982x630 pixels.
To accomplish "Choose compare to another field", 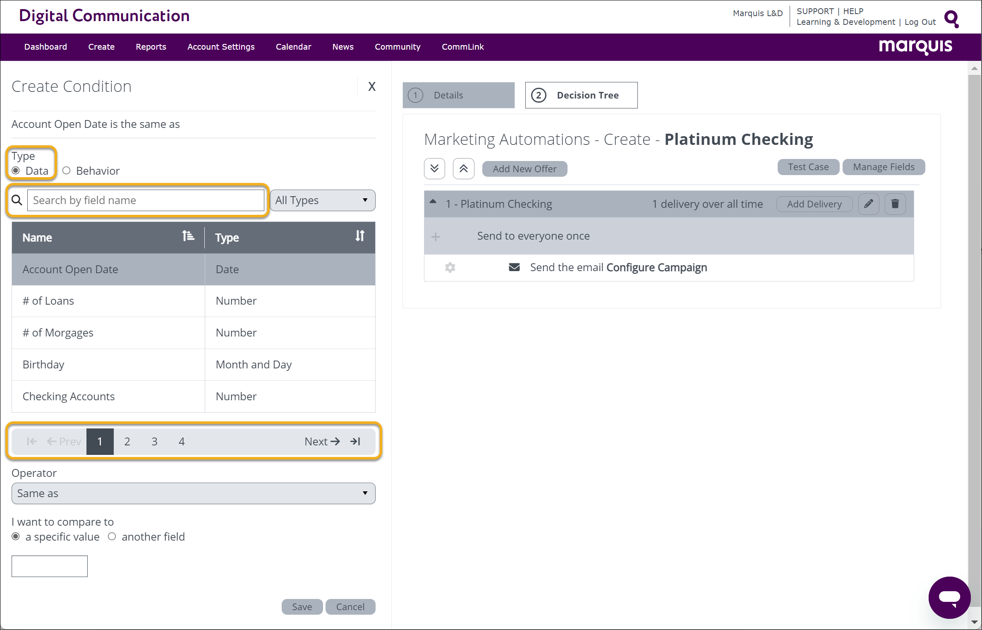I will coord(112,536).
